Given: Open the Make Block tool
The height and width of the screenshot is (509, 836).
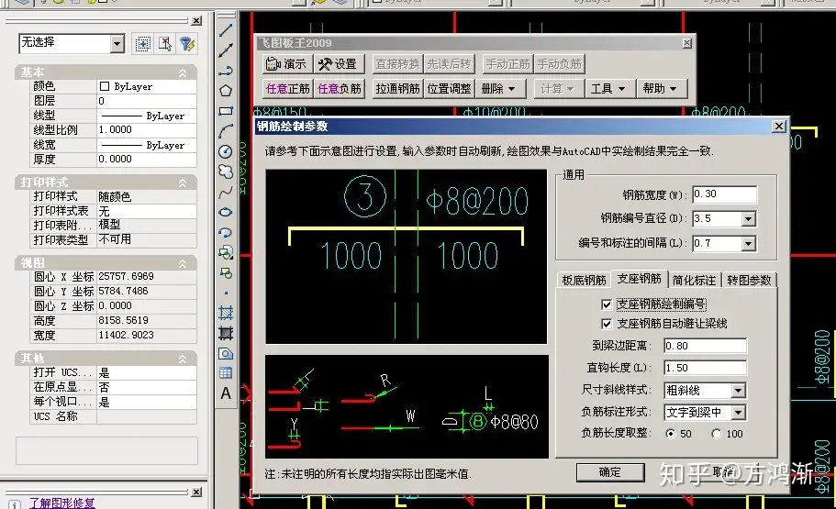Looking at the screenshot, I should (x=226, y=273).
